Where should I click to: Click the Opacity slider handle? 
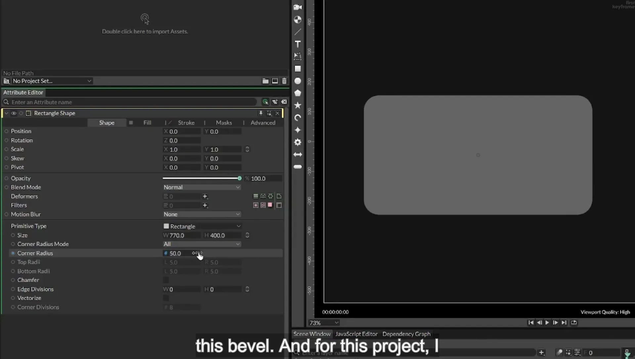[239, 178]
